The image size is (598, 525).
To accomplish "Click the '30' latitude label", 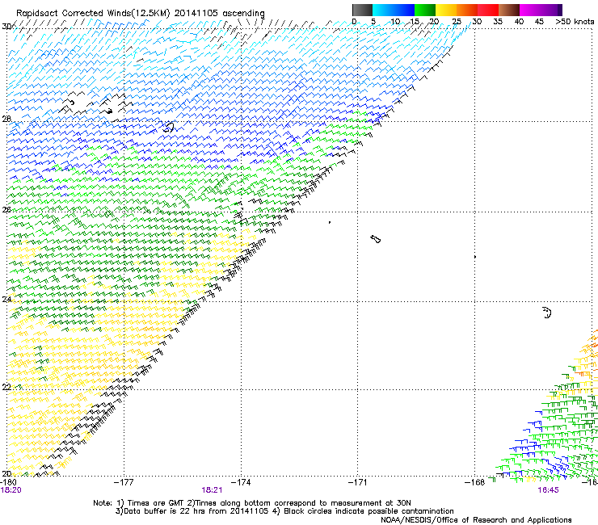I will 6,27.
